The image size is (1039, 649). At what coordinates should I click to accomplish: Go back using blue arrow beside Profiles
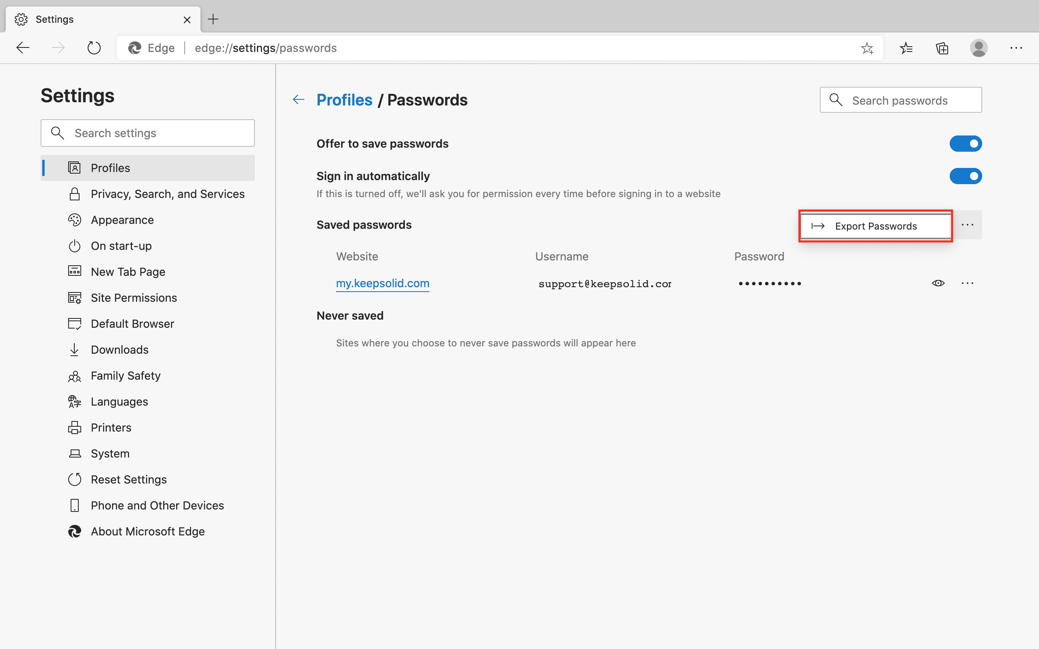click(x=298, y=100)
